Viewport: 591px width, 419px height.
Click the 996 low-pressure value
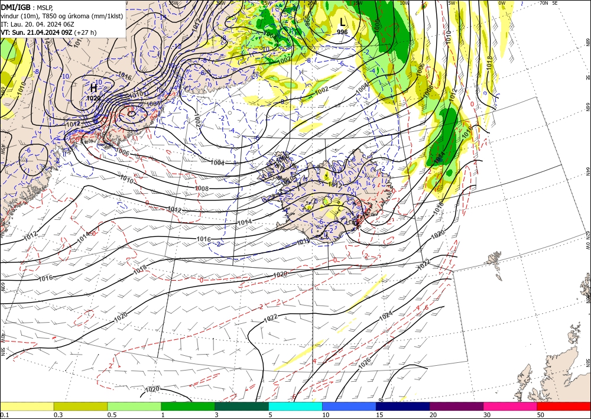pyautogui.click(x=342, y=32)
